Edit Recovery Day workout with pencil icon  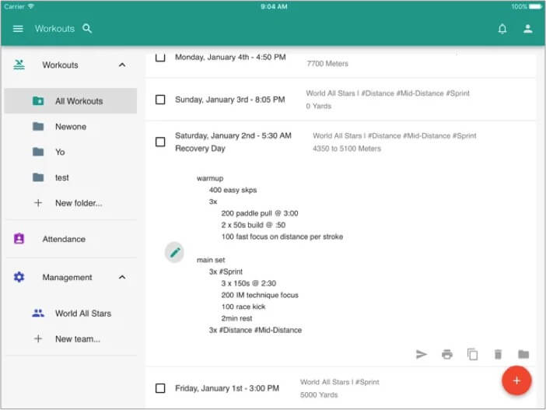pyautogui.click(x=174, y=252)
